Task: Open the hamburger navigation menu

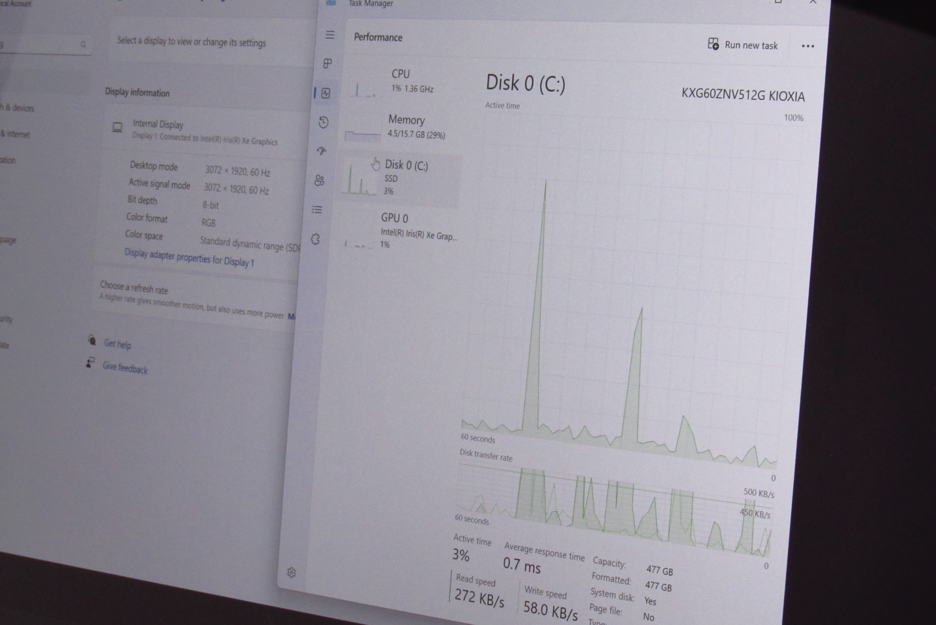Action: [330, 35]
